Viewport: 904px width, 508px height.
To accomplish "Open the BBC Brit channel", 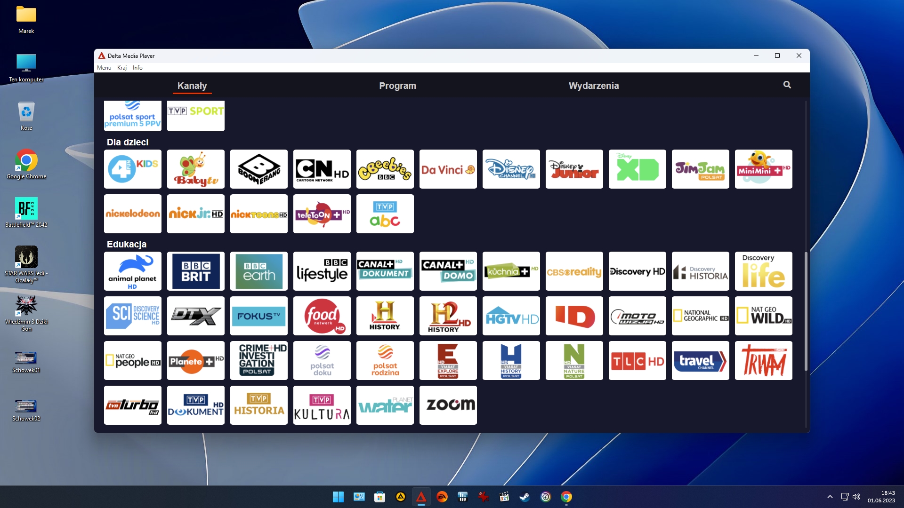I will click(196, 271).
